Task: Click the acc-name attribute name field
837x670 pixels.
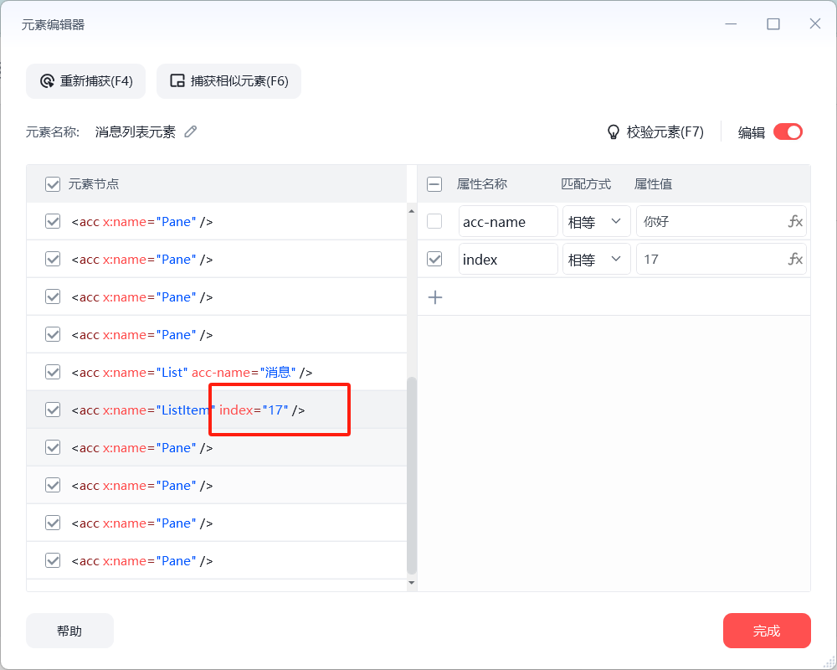Action: [508, 221]
